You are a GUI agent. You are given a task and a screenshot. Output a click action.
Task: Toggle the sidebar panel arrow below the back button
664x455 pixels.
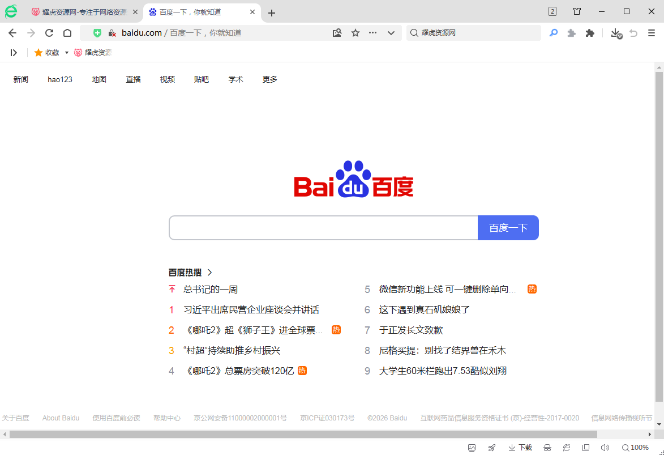(14, 52)
